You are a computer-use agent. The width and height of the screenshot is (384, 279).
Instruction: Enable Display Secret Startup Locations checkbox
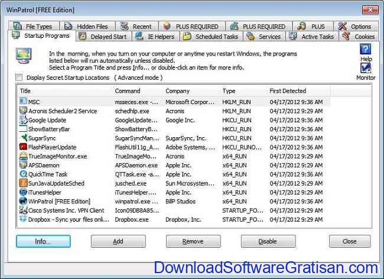point(19,77)
